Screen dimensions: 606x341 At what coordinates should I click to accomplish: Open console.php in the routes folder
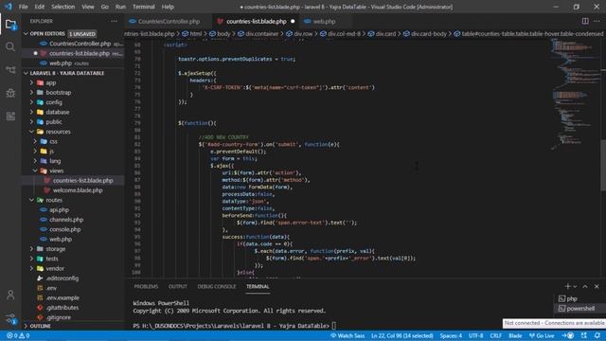tap(65, 229)
